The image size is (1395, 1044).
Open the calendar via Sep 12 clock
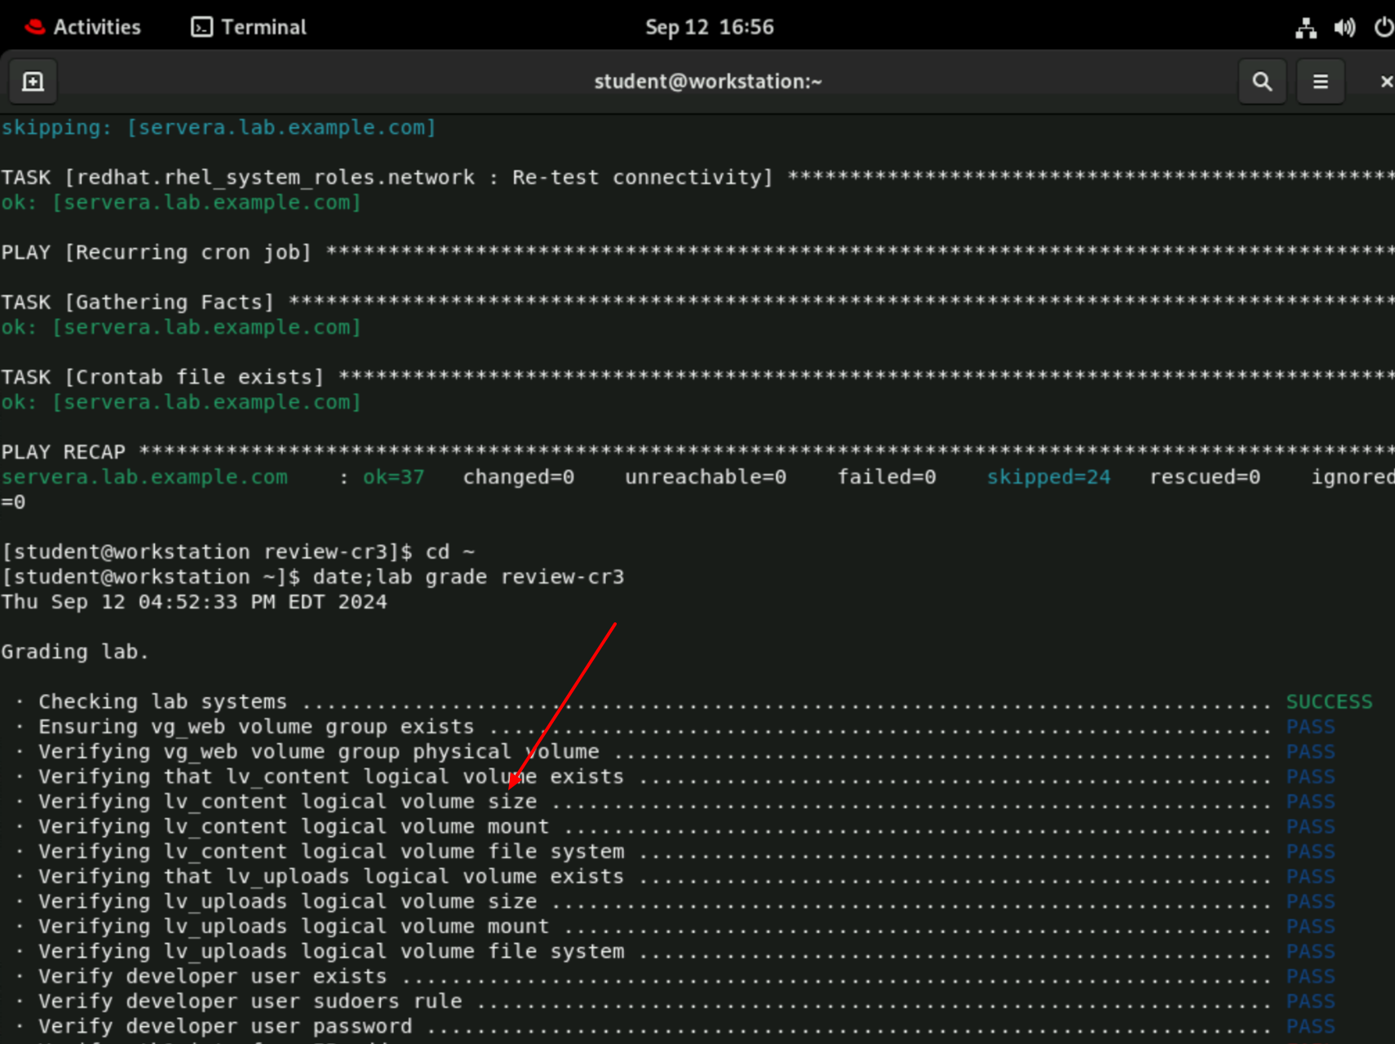(708, 26)
